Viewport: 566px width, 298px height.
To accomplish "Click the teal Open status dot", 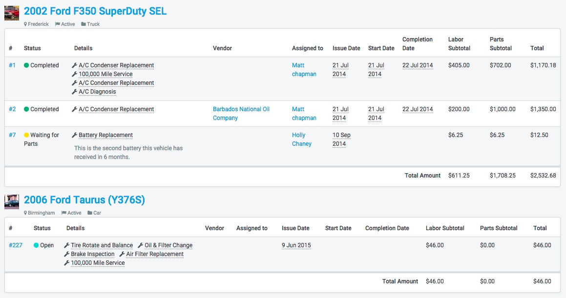I will tap(36, 245).
